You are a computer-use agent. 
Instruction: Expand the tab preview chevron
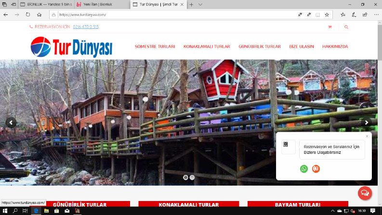point(200,4)
